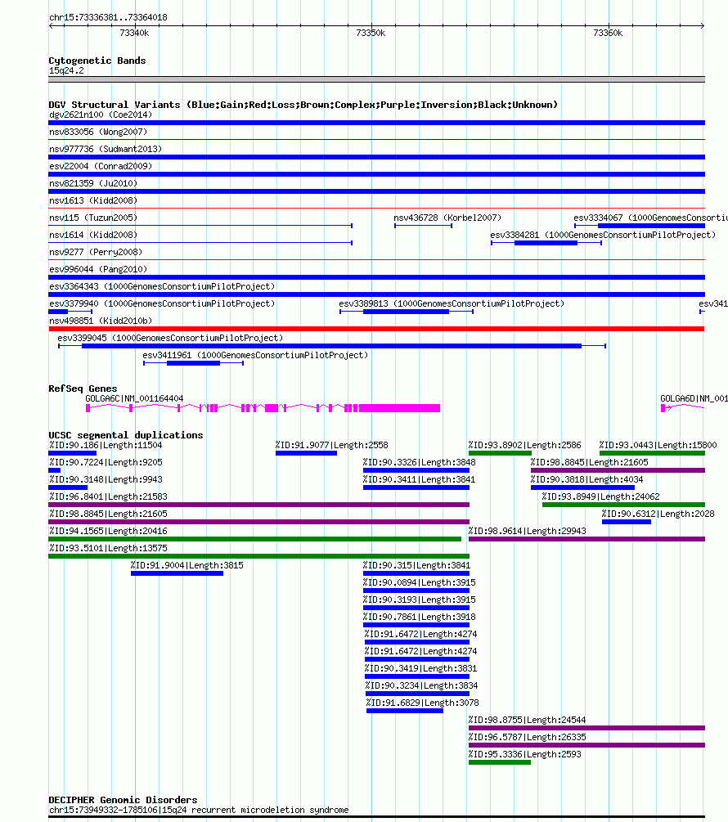Select variant esv3384281 label
The height and width of the screenshot is (822, 728).
pyautogui.click(x=603, y=235)
